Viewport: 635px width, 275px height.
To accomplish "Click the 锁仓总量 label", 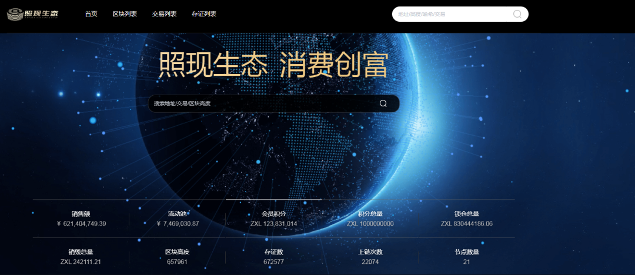I will (466, 214).
